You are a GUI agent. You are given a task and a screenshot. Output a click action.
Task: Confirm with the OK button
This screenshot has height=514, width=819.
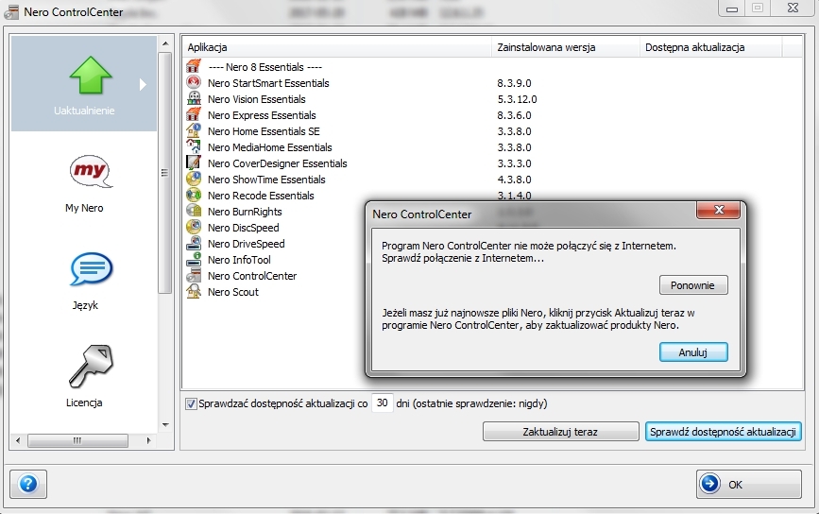click(748, 484)
